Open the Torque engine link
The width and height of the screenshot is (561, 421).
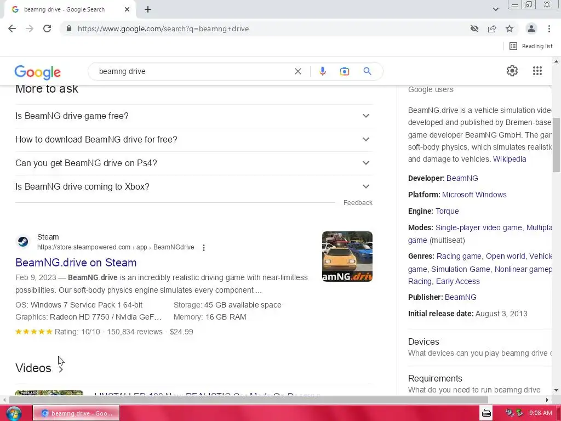447,211
